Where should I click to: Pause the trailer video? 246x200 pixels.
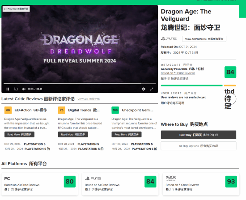pyautogui.click(x=8, y=89)
